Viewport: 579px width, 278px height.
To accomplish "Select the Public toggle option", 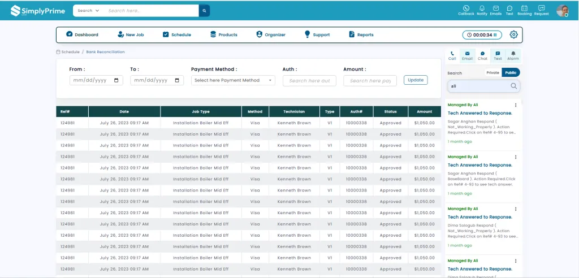I will pyautogui.click(x=511, y=73).
